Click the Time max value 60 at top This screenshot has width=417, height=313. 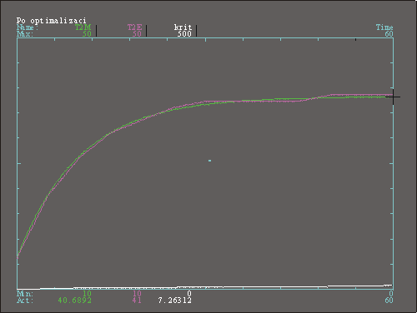(389, 34)
